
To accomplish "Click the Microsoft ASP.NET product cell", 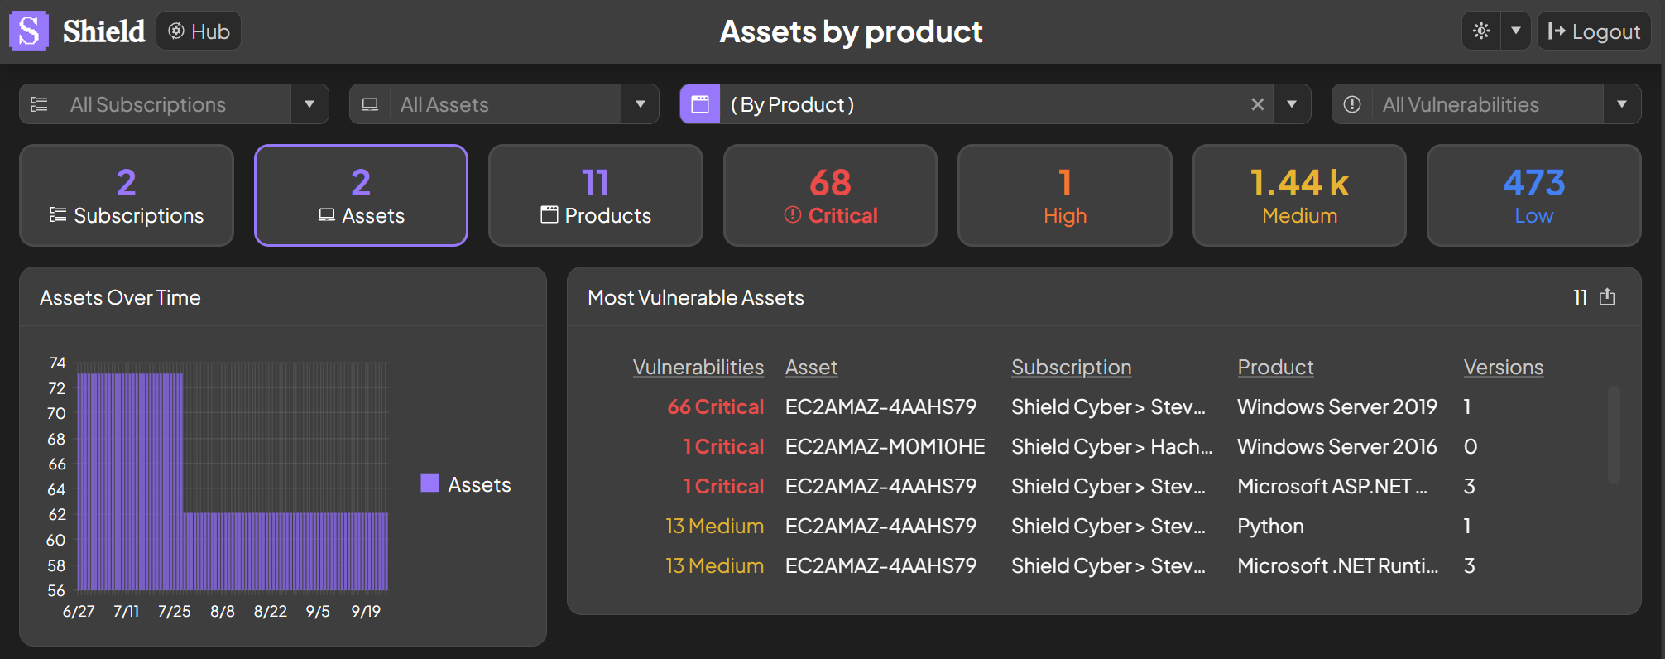I will pyautogui.click(x=1332, y=486).
